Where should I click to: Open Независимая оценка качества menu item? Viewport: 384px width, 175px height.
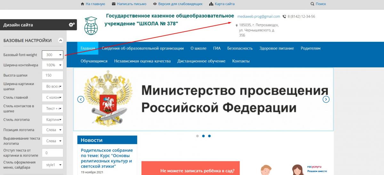click(142, 61)
